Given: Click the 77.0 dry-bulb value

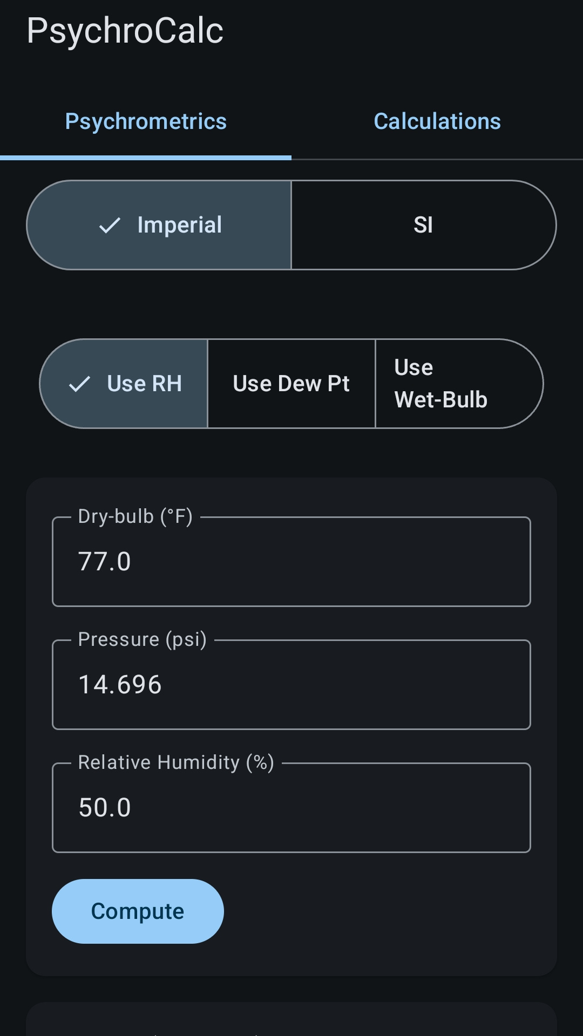Looking at the screenshot, I should [x=104, y=561].
